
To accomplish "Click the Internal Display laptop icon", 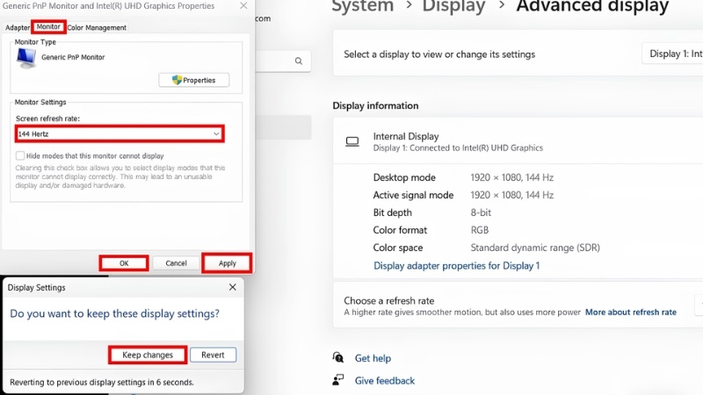I will pyautogui.click(x=352, y=142).
